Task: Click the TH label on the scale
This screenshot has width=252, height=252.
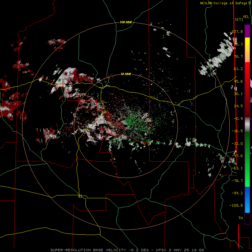Action: pyautogui.click(x=241, y=218)
